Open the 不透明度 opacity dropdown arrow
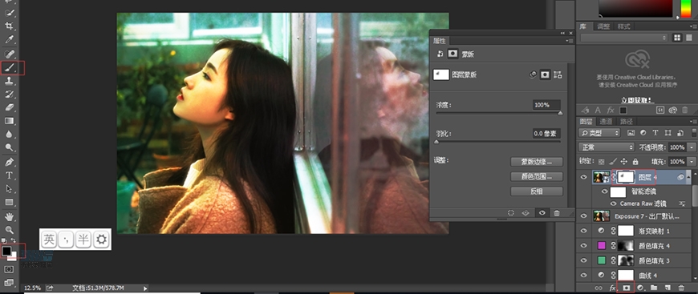Image resolution: width=698 pixels, height=294 pixels. pos(692,147)
